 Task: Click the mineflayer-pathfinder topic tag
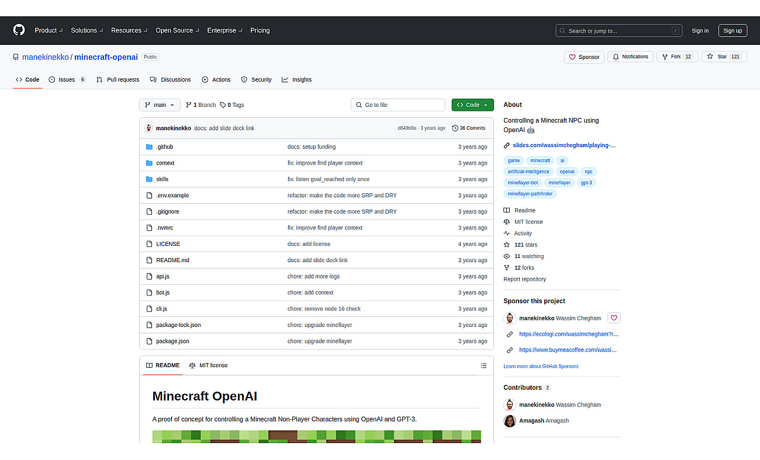point(530,194)
